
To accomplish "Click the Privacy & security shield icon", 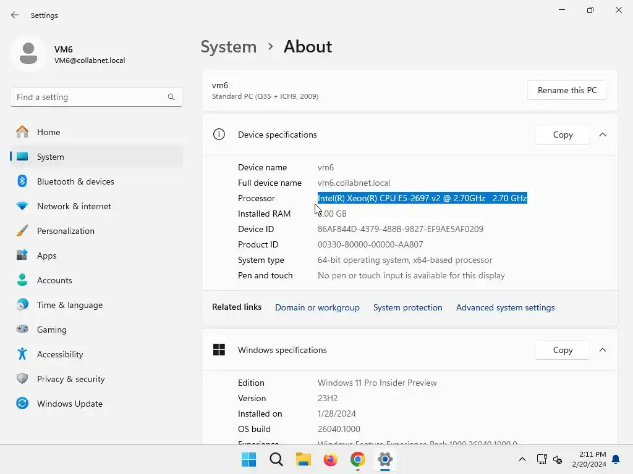I will (x=22, y=378).
